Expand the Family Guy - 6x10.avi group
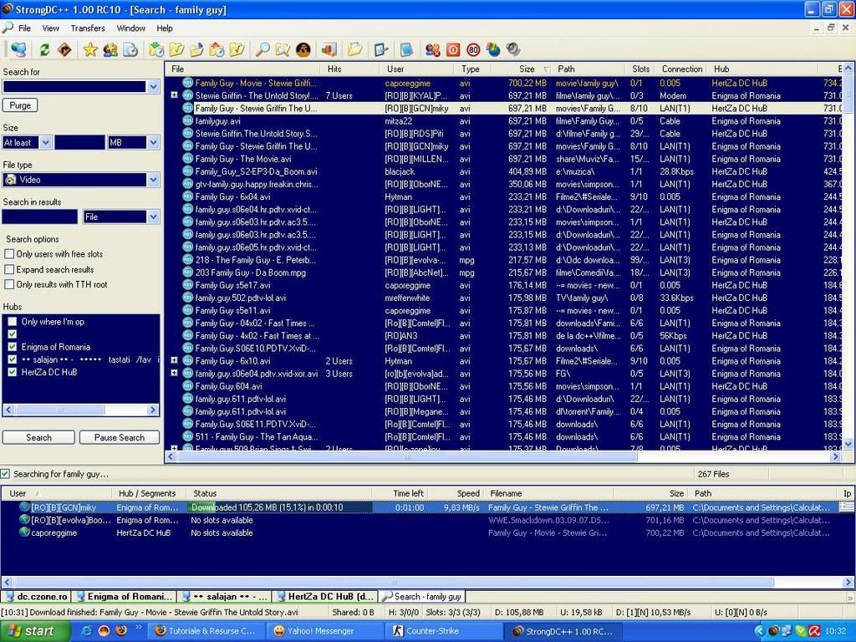 [x=174, y=360]
